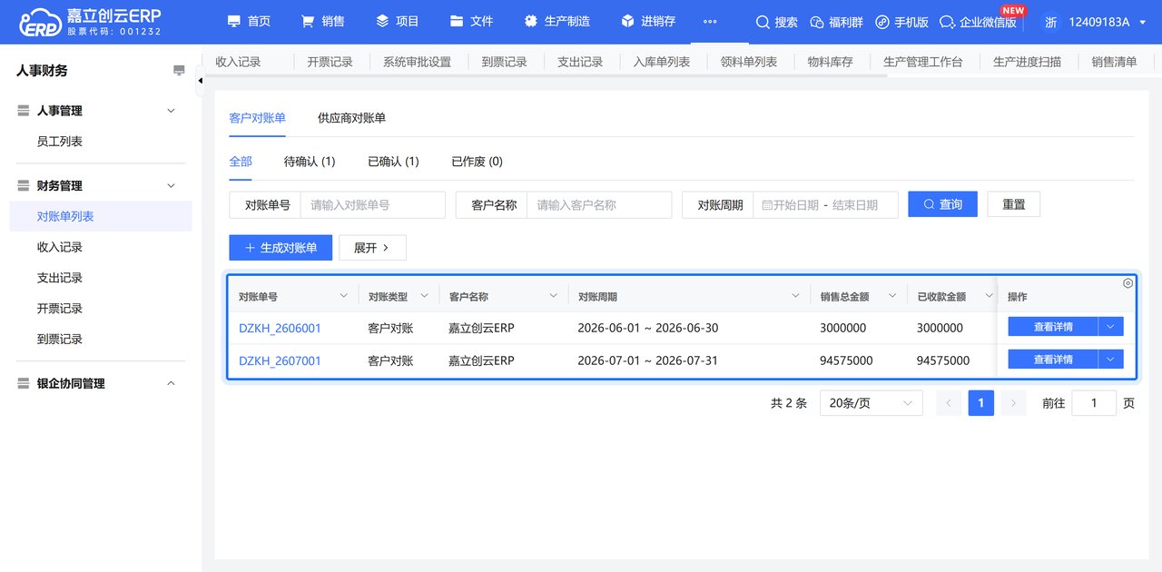Open the 进销存 inventory menu
Screen dimensions: 1162x572
pos(648,21)
